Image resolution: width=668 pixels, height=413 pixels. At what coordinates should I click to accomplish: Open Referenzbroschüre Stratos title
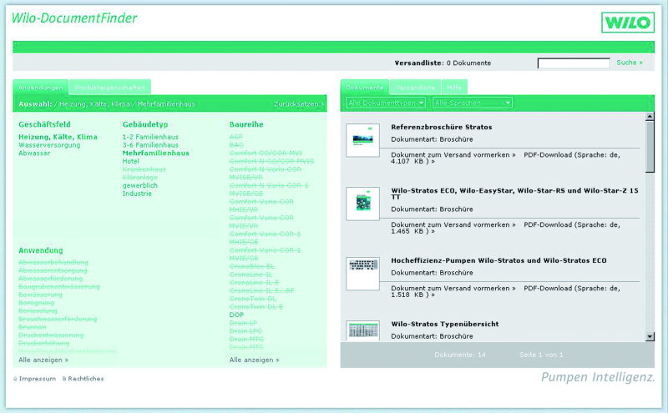pos(442,127)
